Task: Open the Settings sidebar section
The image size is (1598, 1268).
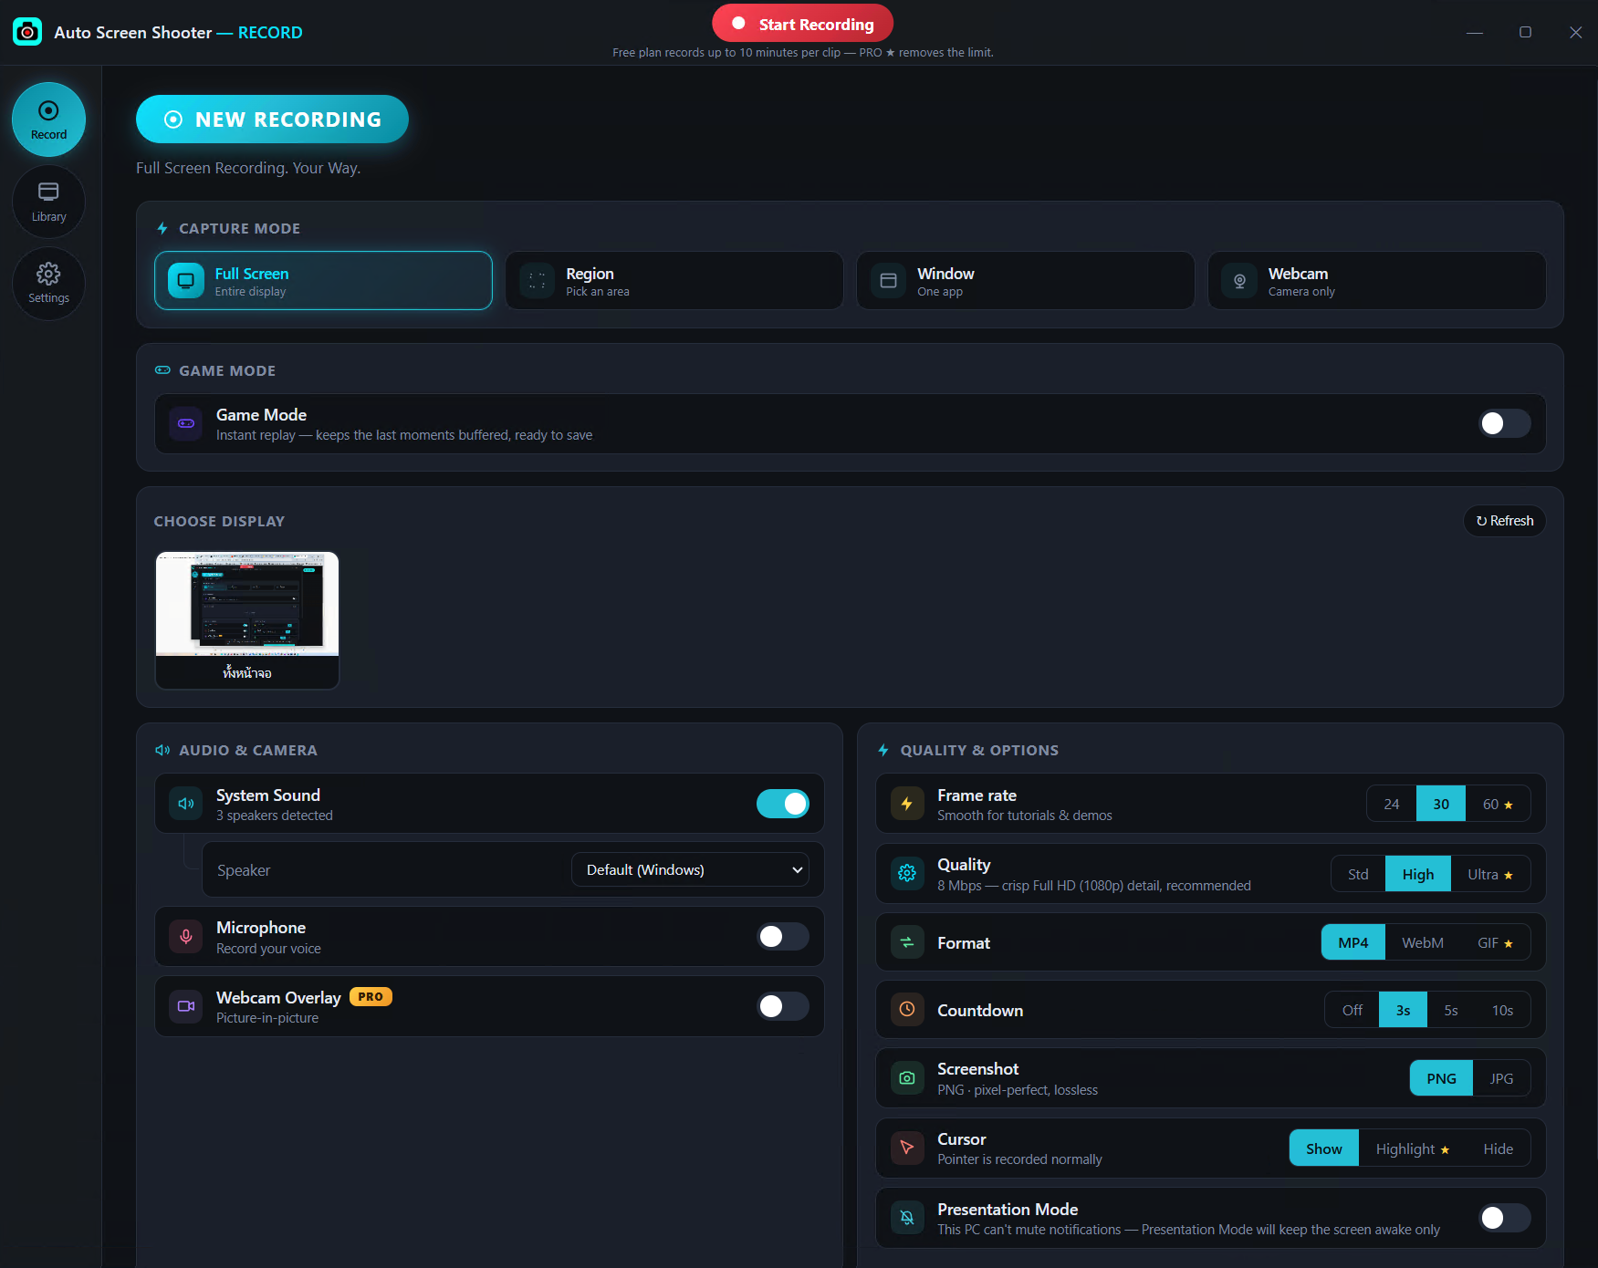Action: pos(48,284)
